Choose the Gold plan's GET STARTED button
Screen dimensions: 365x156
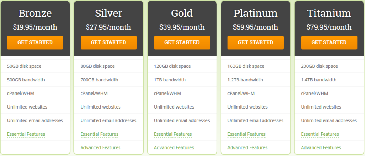tap(182, 42)
